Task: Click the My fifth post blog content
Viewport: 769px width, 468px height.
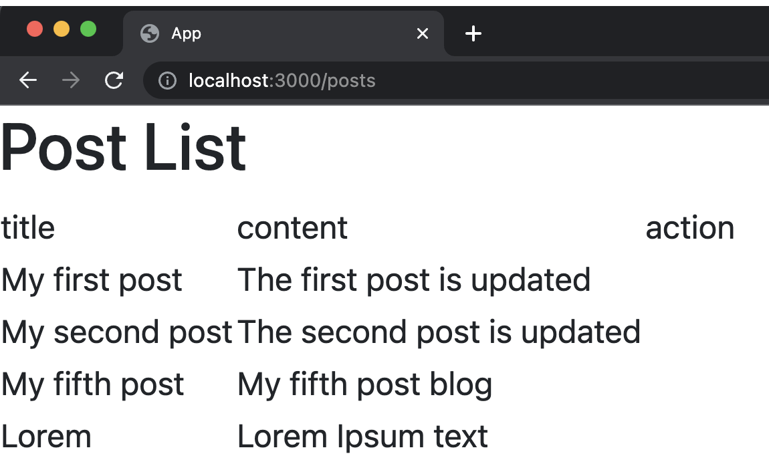Action: tap(364, 384)
